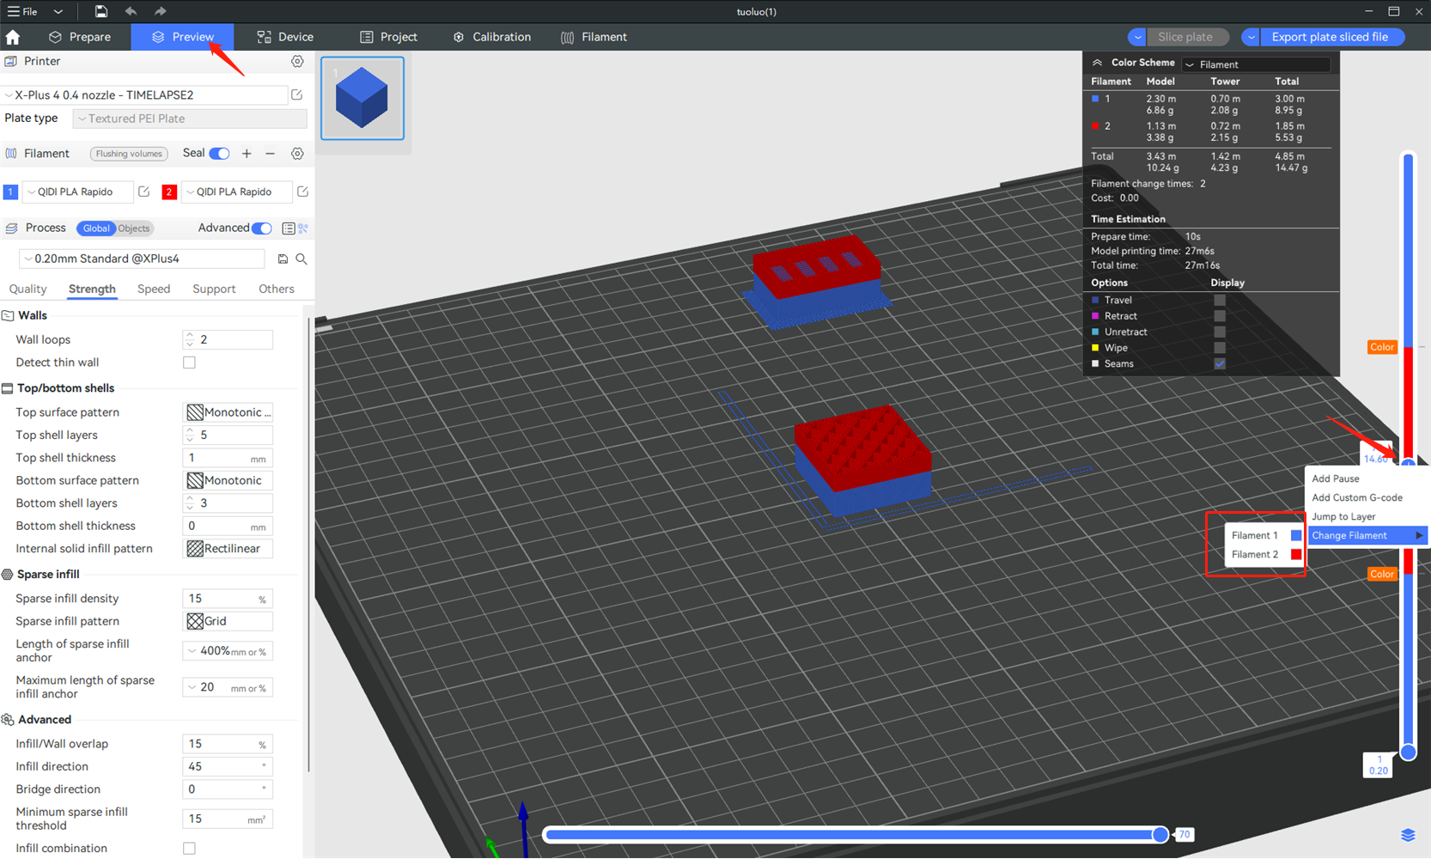Open the Sparse infill pattern Grid dropdown
Viewport: 1431px width, 859px height.
coord(227,621)
